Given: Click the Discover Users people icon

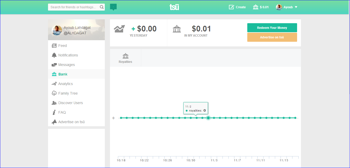Looking at the screenshot, I should [x=54, y=103].
